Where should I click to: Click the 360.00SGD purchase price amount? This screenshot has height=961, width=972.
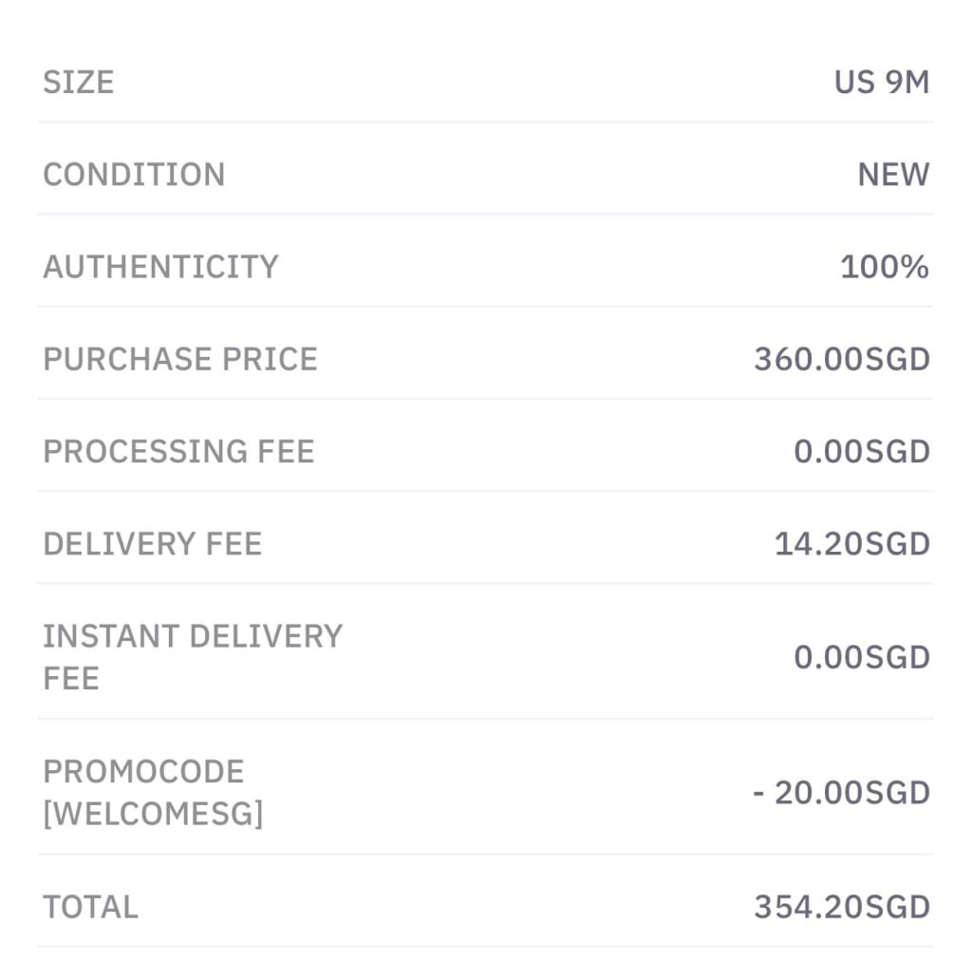coord(842,360)
